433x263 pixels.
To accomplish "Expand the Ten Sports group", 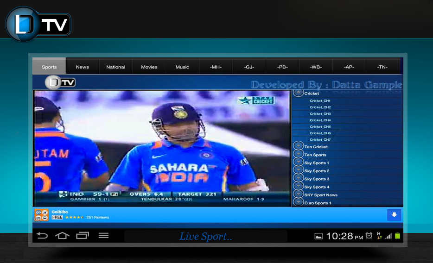I will click(298, 154).
